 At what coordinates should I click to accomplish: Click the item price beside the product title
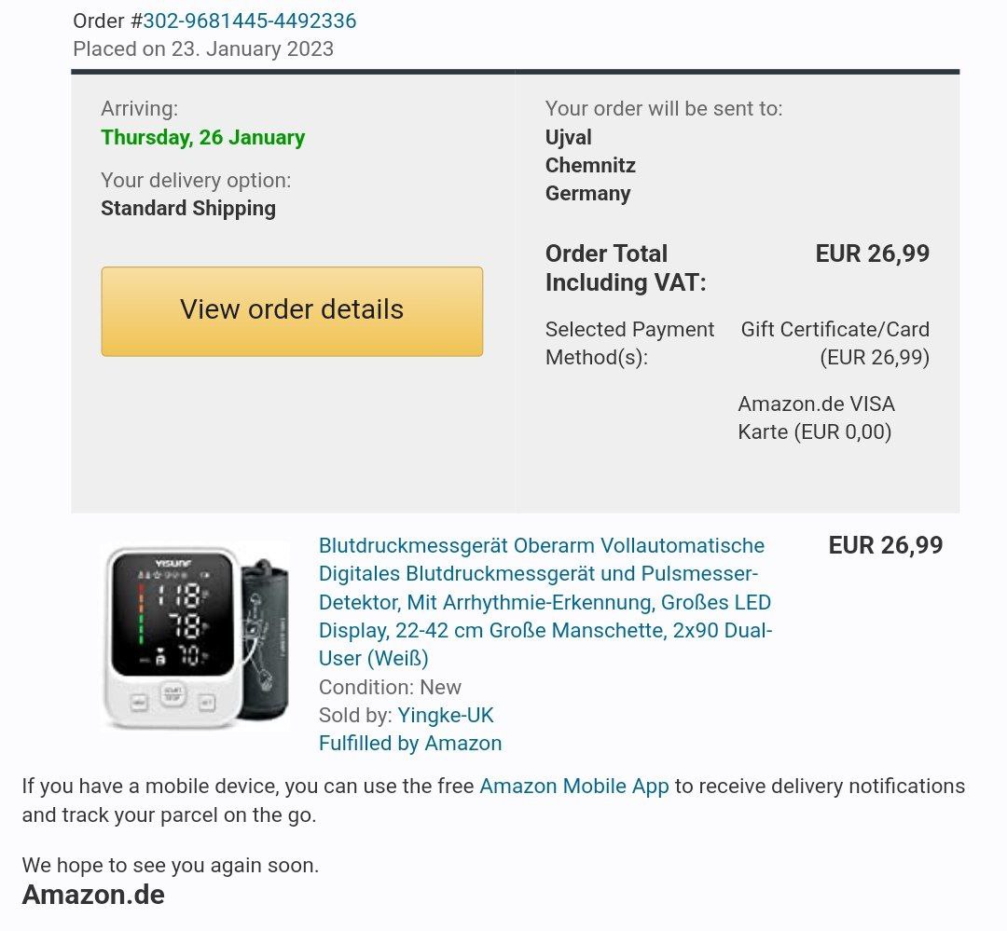[886, 545]
